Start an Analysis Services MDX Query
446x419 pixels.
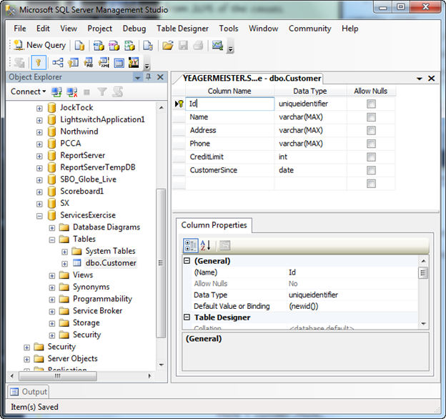[x=99, y=46]
